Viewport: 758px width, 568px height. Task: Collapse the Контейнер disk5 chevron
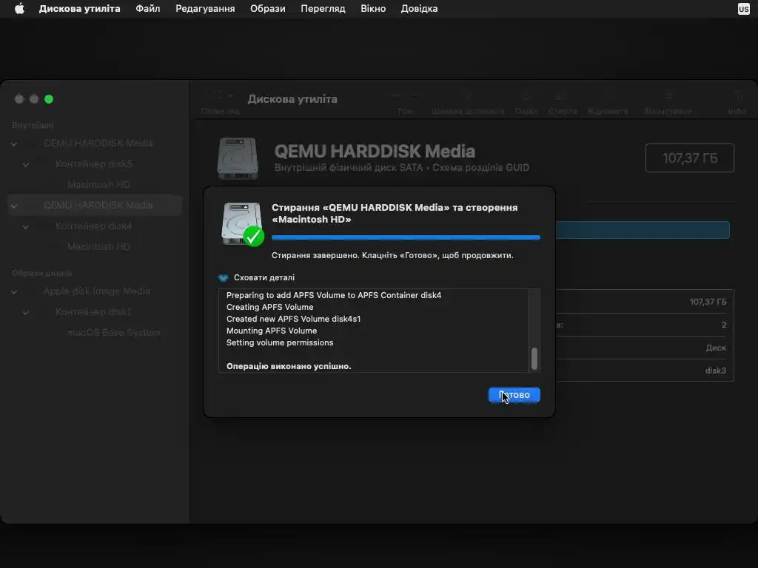click(x=26, y=165)
